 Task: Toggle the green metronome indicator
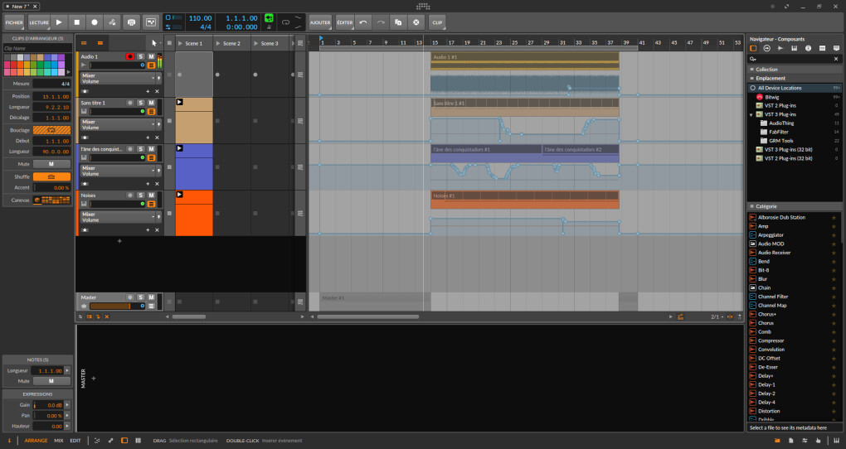coord(269,18)
